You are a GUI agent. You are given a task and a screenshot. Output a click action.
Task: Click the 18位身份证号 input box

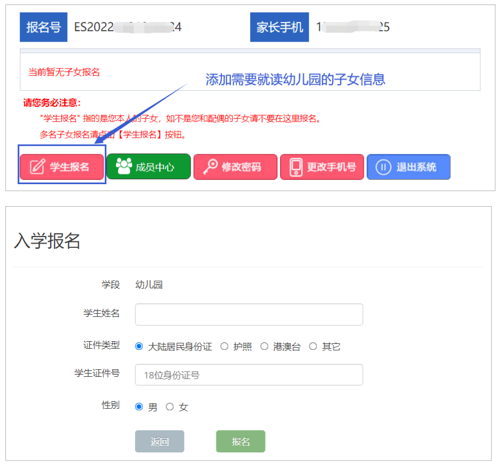249,375
